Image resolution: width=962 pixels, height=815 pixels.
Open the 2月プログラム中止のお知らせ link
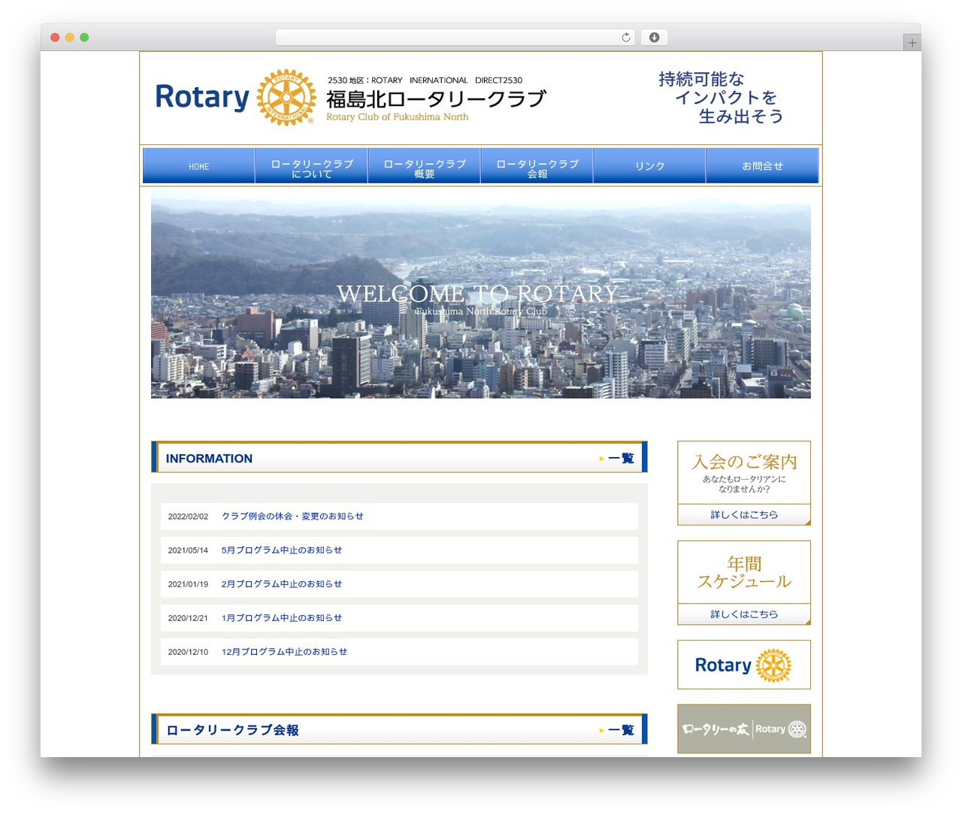click(282, 584)
